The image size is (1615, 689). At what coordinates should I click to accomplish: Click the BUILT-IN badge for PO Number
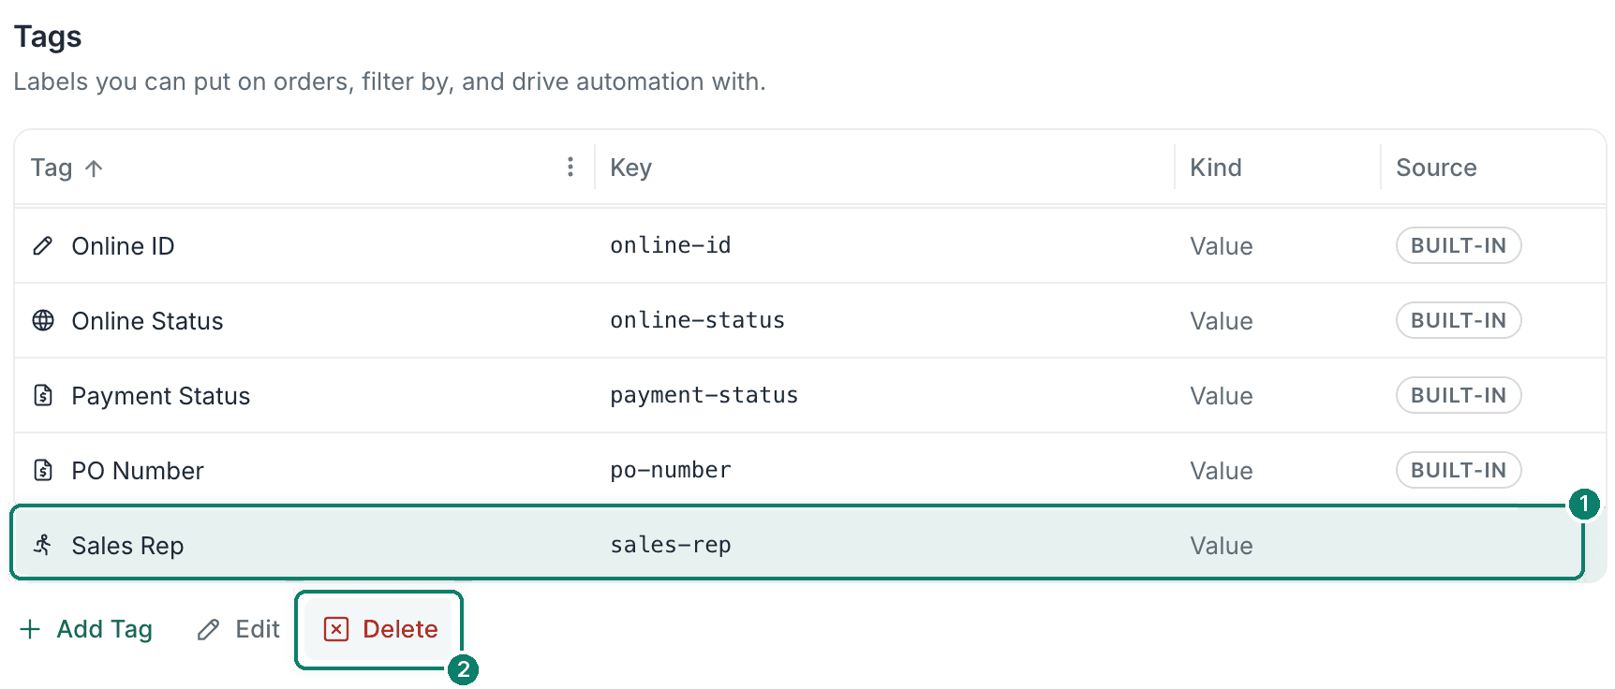[1459, 470]
